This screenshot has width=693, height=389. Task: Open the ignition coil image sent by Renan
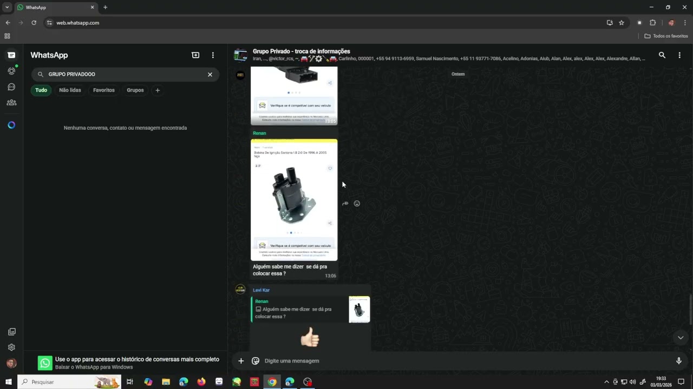coord(294,200)
